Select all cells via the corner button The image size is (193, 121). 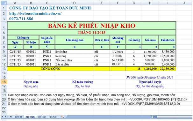4,3
